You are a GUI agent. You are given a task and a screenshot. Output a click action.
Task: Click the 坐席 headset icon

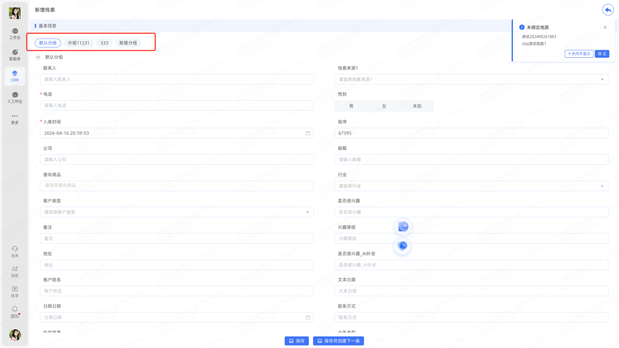(15, 251)
